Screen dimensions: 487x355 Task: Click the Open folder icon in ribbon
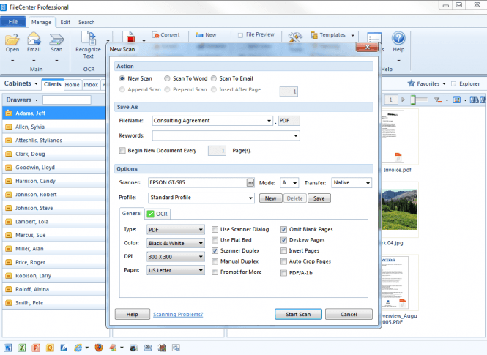tap(12, 39)
